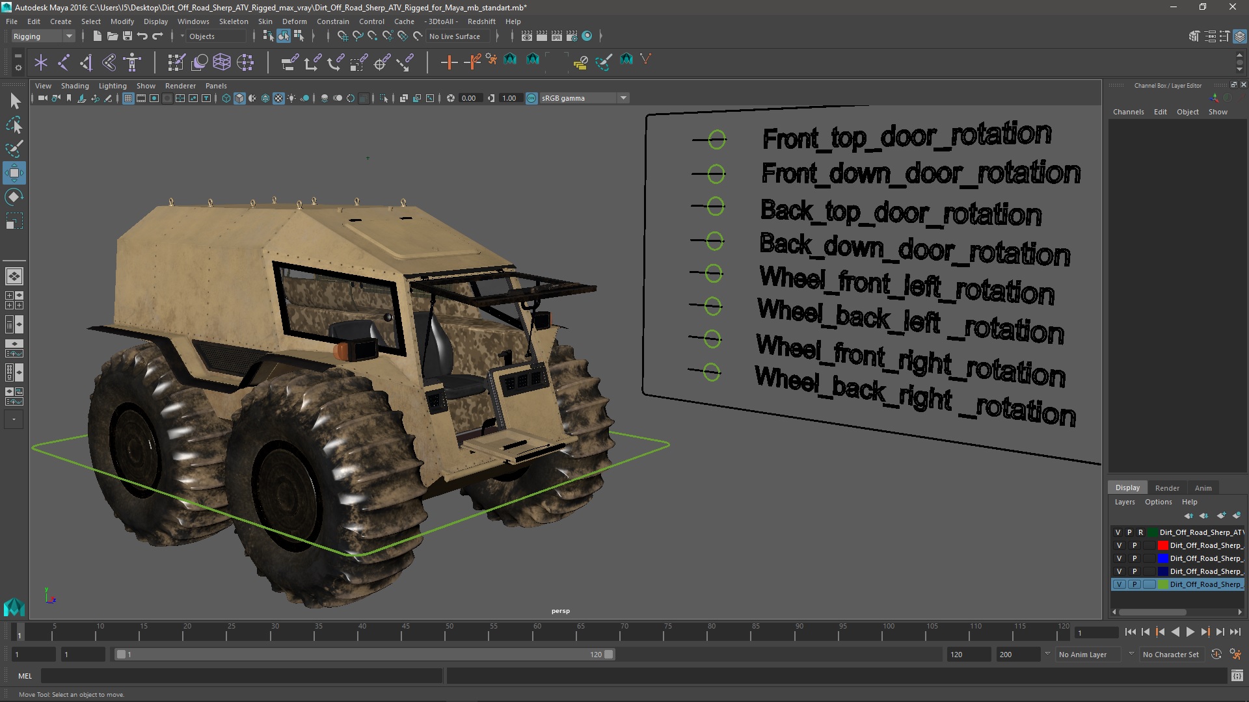The width and height of the screenshot is (1249, 702).
Task: Toggle the viewport Grid display button
Action: (128, 98)
